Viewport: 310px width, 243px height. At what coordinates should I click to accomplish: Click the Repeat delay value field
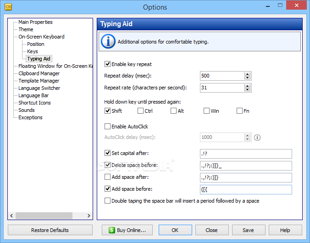coord(222,76)
